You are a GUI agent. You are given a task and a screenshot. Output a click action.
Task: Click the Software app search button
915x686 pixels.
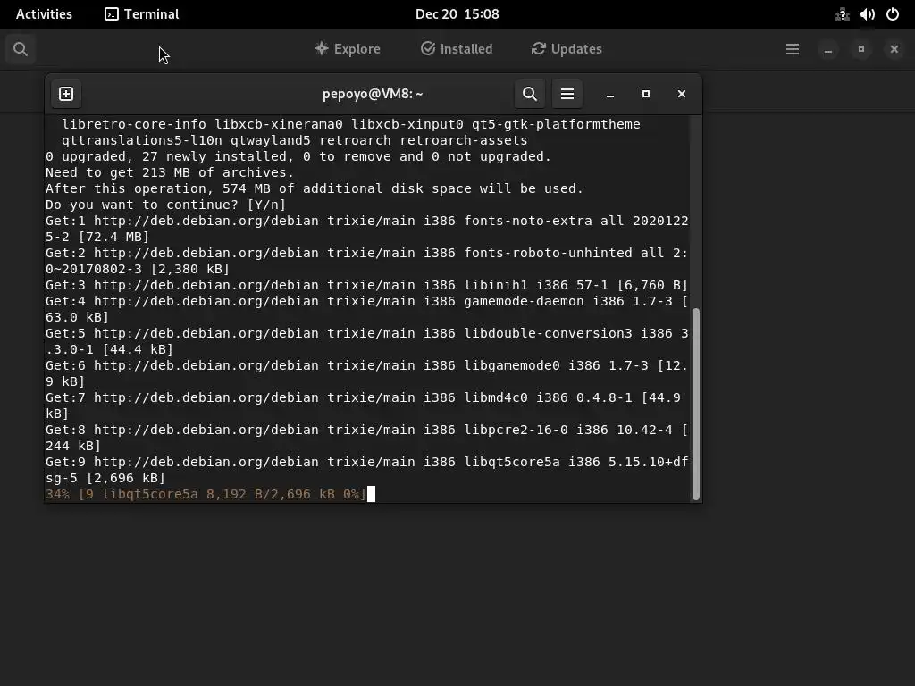tap(21, 49)
